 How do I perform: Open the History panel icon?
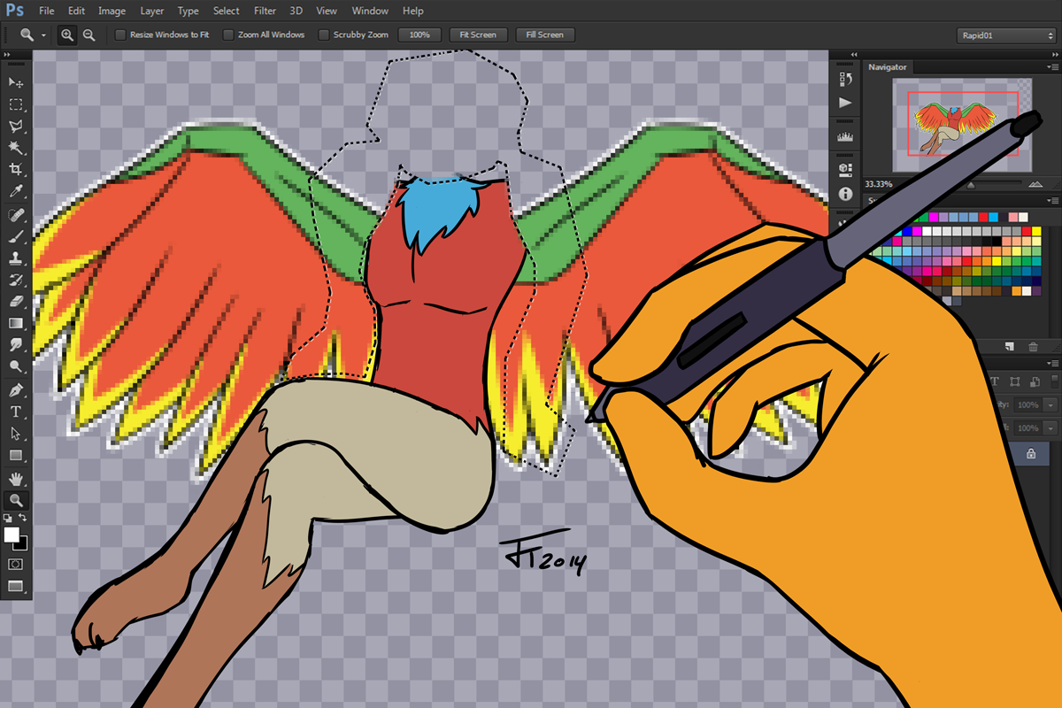pos(845,80)
